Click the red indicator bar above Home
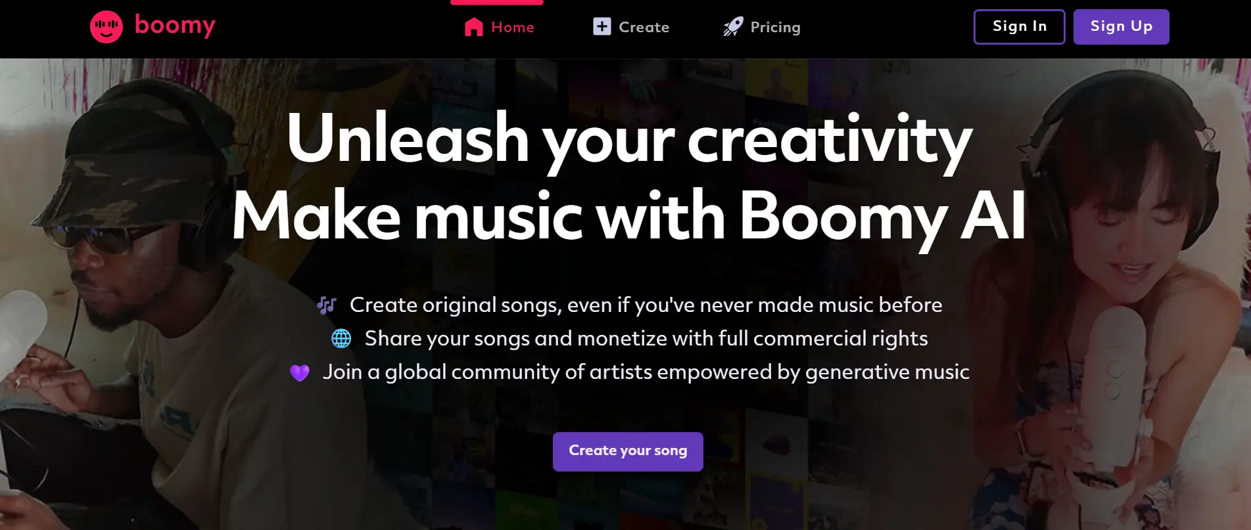1251x530 pixels. [x=496, y=3]
